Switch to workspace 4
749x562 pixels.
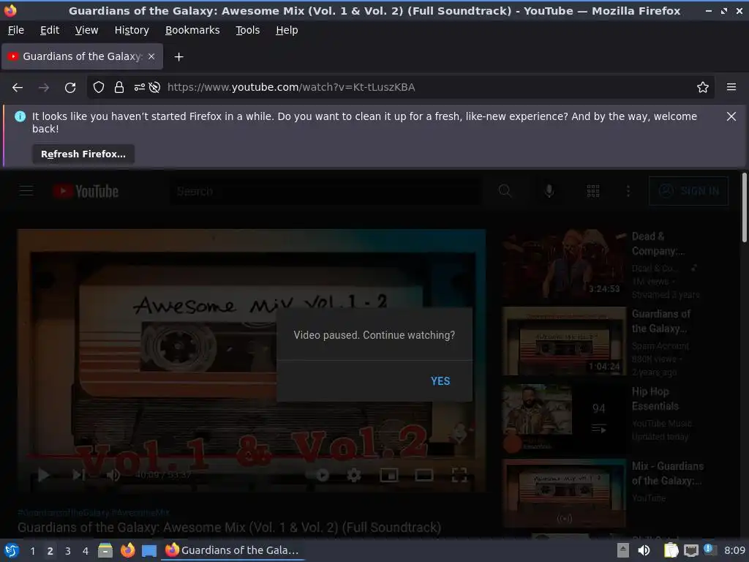click(86, 551)
